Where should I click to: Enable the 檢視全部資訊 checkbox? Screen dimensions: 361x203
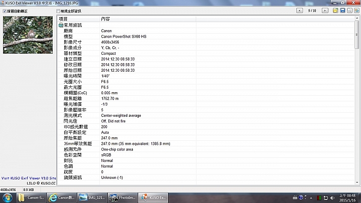coord(58,11)
